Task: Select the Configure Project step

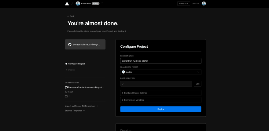Action: 76,64
